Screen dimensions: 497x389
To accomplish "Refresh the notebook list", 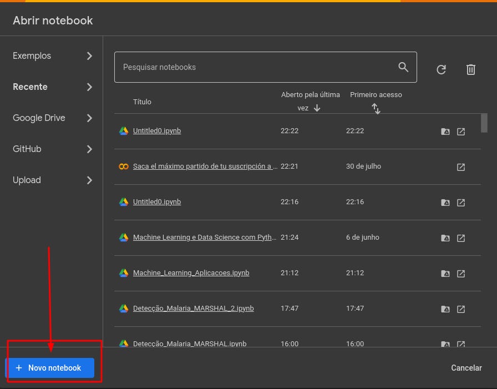I will tap(441, 69).
